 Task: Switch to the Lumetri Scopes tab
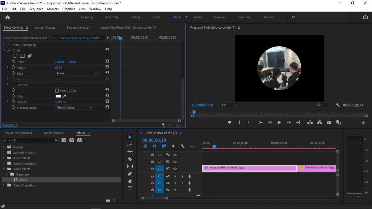(45, 27)
